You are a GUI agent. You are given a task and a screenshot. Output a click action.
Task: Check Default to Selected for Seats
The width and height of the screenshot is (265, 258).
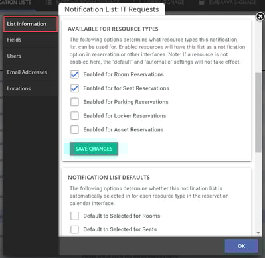(x=74, y=229)
